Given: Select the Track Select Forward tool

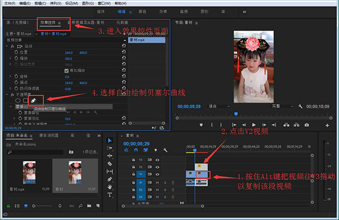Looking at the screenshot, I should [110, 148].
